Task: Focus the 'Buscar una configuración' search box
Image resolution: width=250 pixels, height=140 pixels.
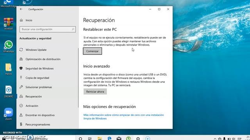Action: coord(48,29)
